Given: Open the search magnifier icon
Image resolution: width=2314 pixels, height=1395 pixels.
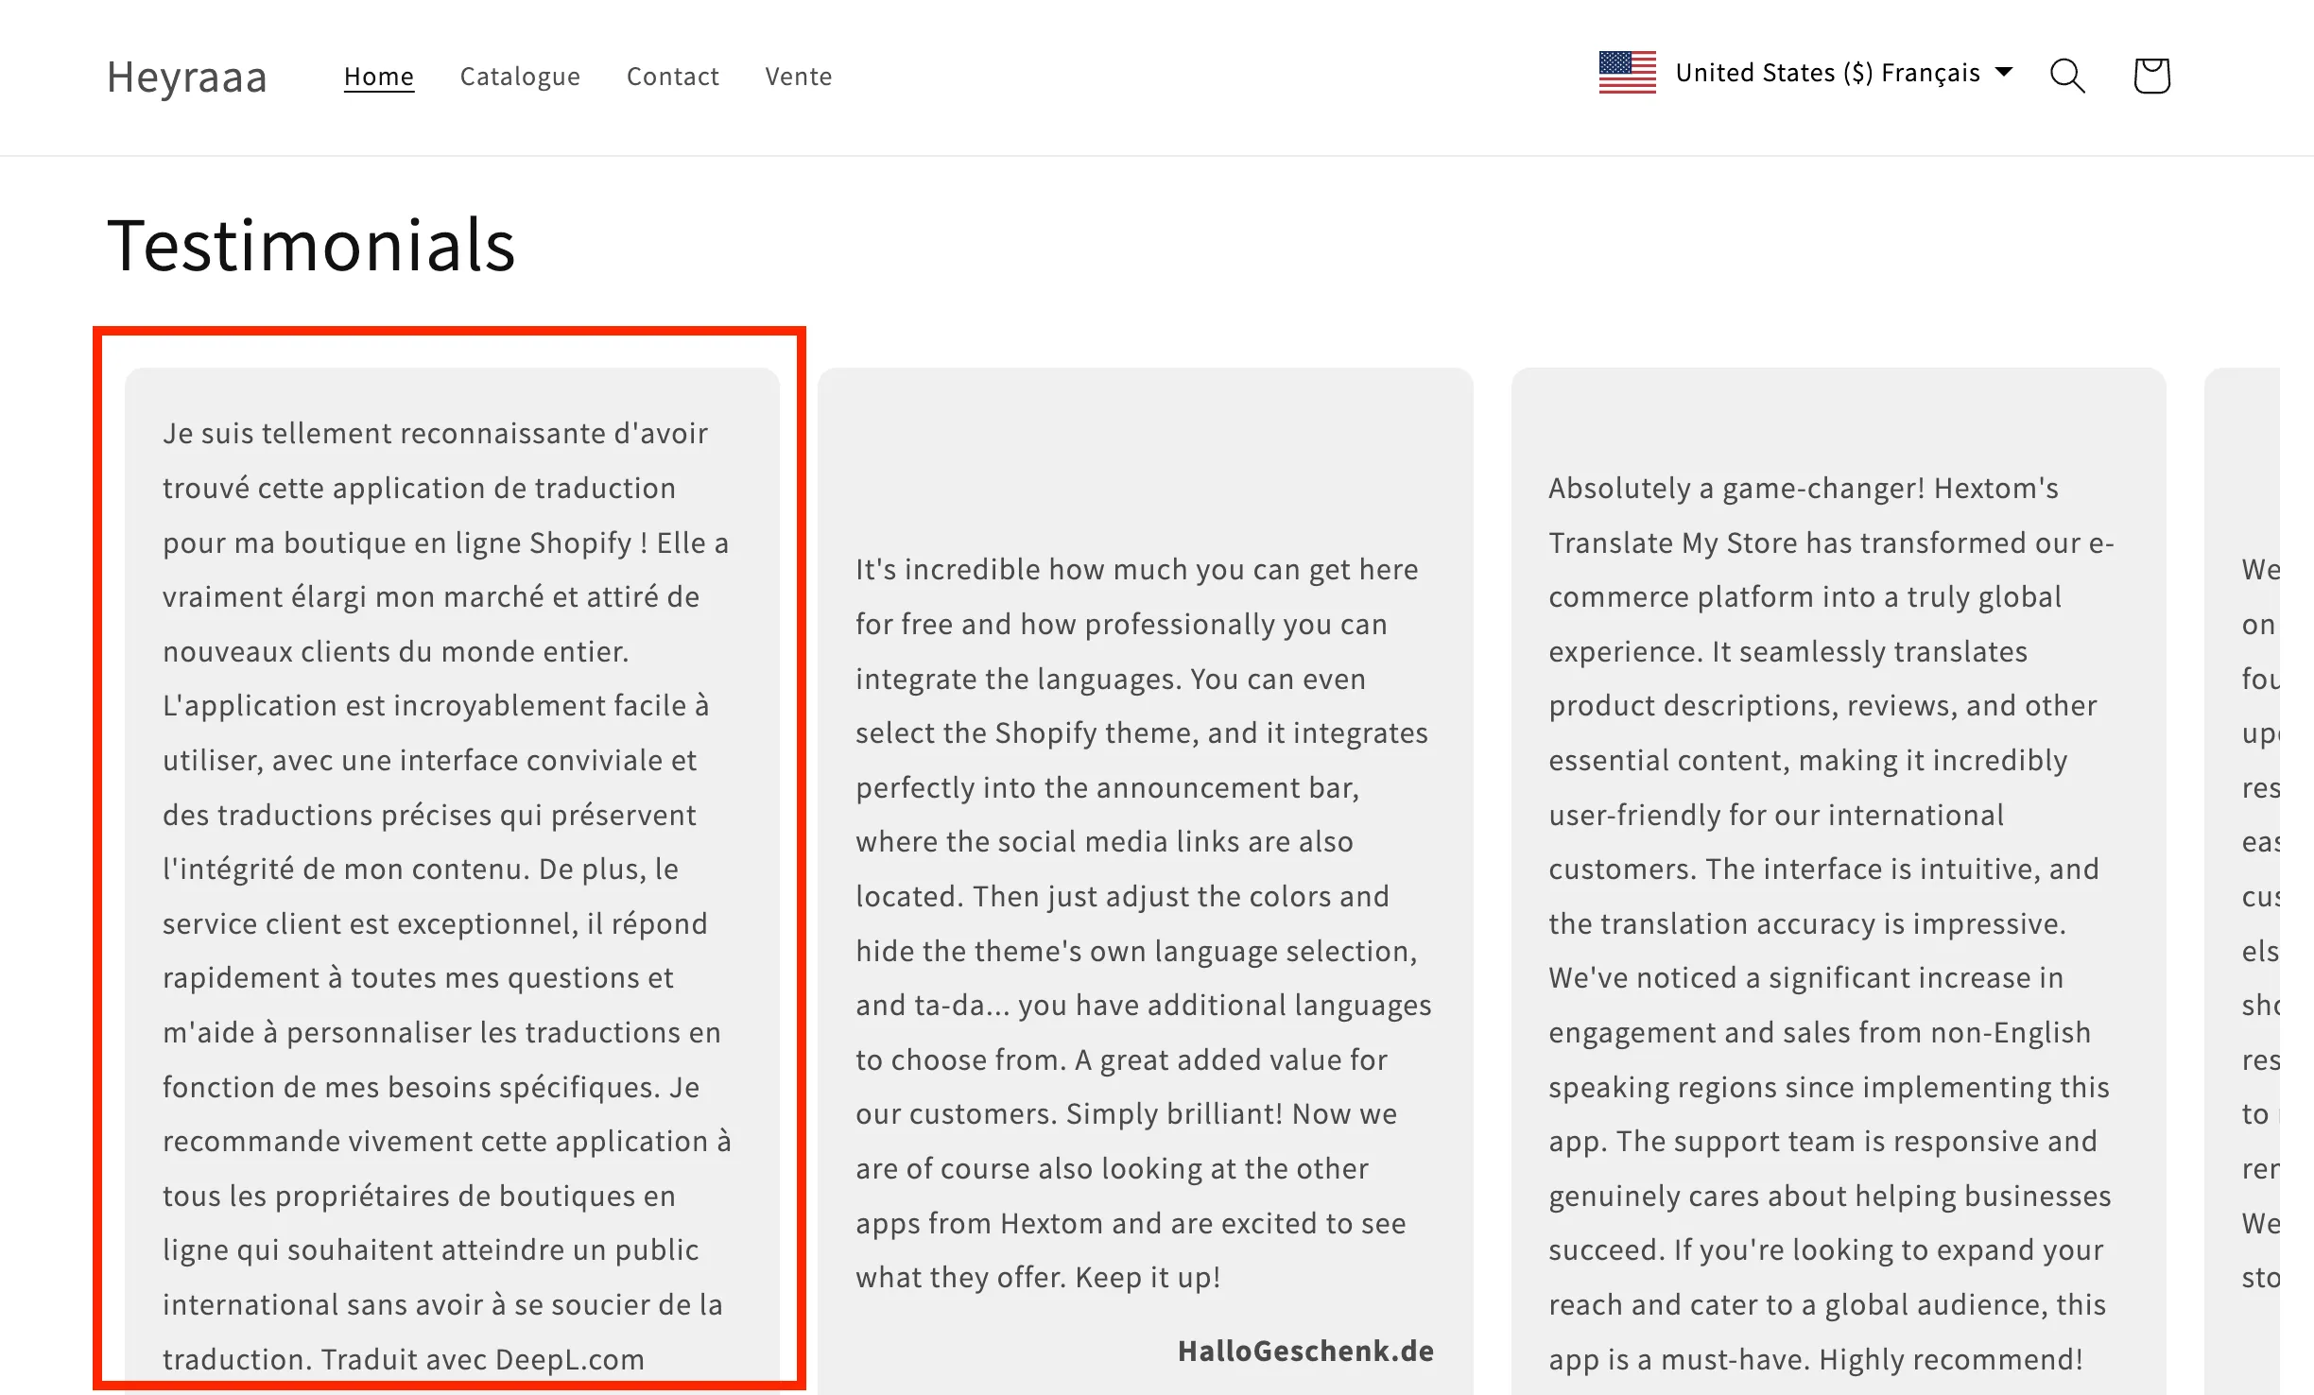Looking at the screenshot, I should point(2067,76).
